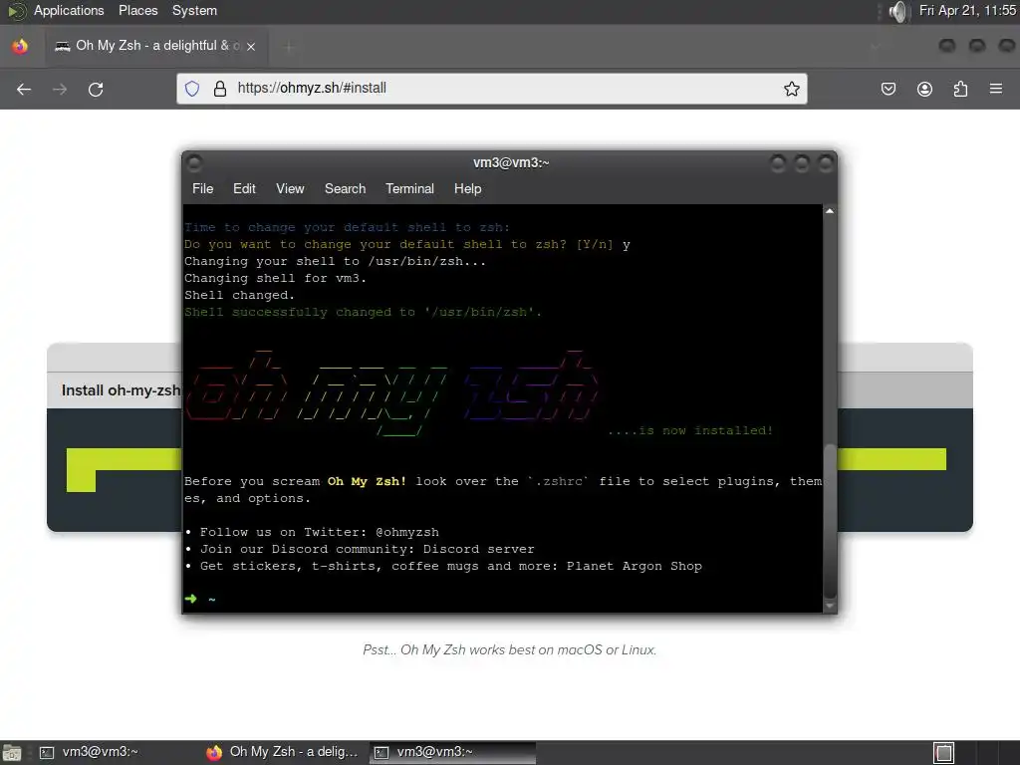
Task: Go back with the browser back arrow
Action: click(24, 89)
